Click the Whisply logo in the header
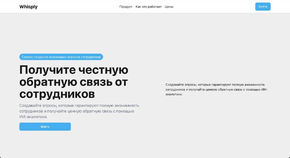290x158 pixels. click(28, 7)
